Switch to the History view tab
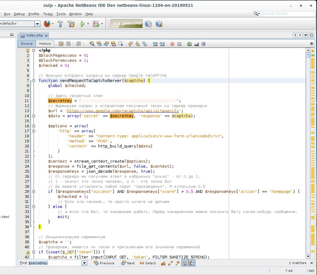The width and height of the screenshot is (317, 275). [45, 44]
